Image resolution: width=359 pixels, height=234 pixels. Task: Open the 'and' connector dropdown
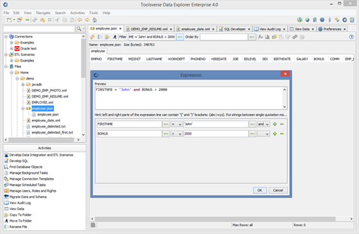pos(263,124)
